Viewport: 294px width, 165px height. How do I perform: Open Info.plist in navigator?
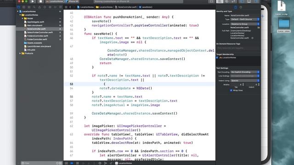[x=31, y=50]
